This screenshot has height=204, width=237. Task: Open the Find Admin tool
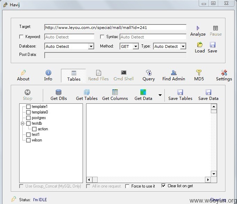tap(174, 75)
